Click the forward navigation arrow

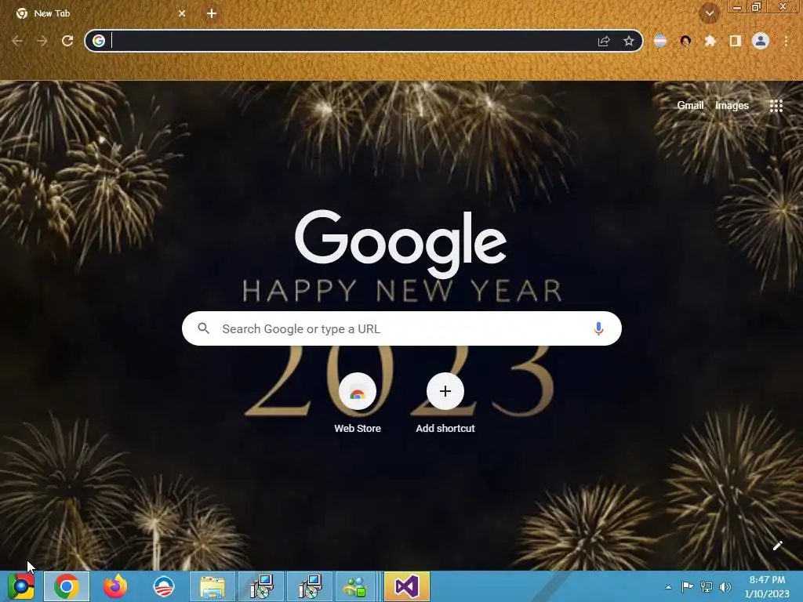(42, 41)
